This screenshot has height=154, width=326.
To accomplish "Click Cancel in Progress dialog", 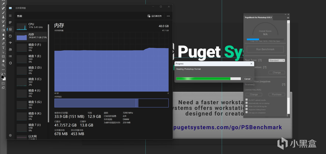I will [247, 79].
